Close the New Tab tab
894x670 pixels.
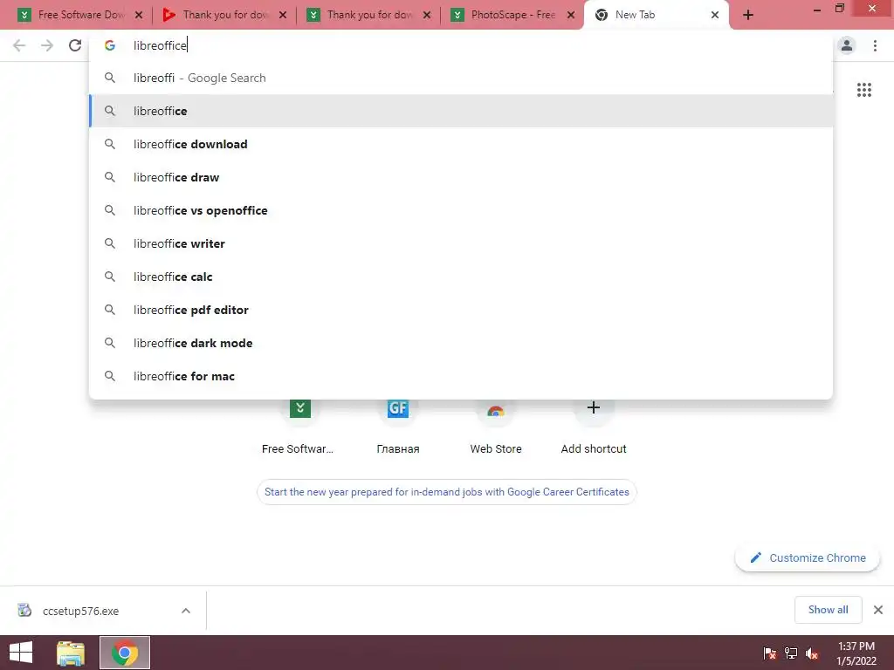[x=715, y=16]
